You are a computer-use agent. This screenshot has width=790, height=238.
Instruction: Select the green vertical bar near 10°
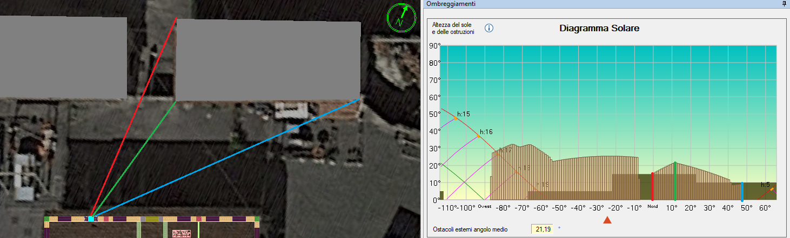[x=675, y=181]
